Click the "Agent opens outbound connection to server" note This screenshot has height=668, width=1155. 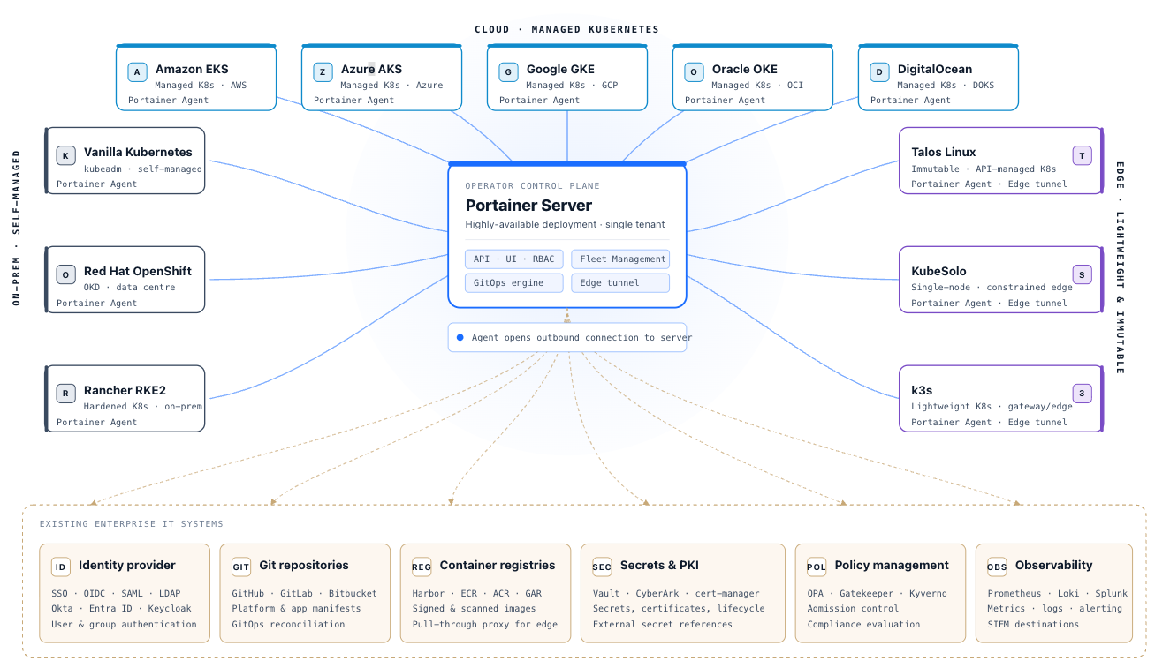tap(567, 337)
